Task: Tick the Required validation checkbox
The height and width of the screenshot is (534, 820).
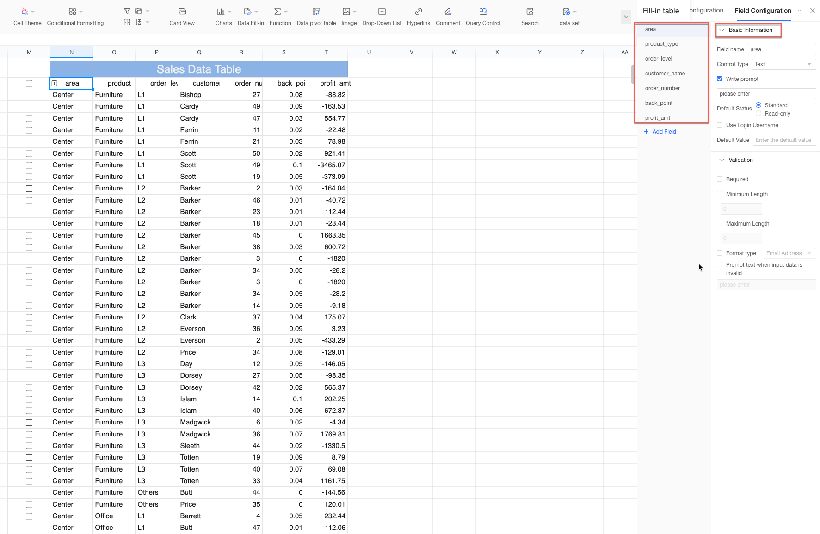Action: pos(720,179)
